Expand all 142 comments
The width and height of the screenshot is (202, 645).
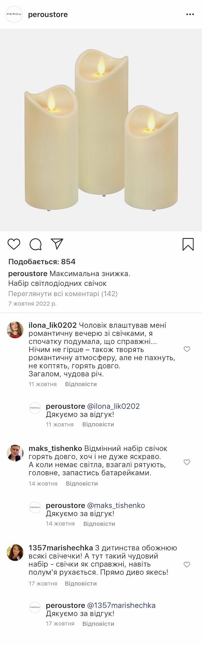(63, 294)
